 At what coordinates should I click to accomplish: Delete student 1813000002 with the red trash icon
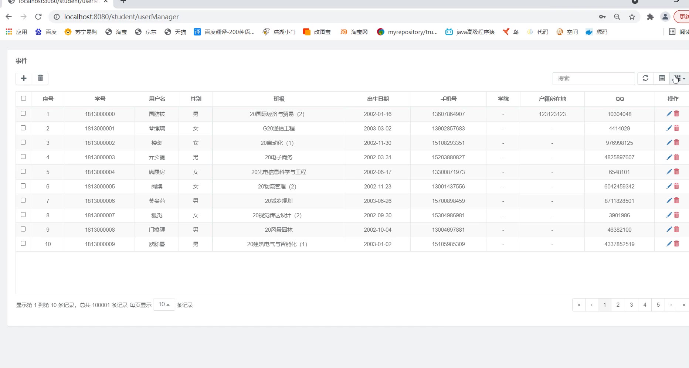pyautogui.click(x=676, y=143)
